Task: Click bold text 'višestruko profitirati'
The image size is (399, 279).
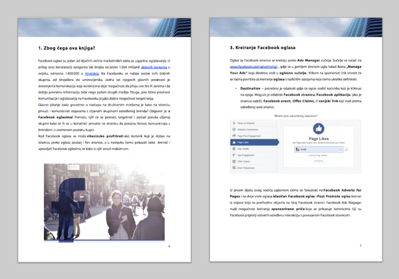Action: 105,136
